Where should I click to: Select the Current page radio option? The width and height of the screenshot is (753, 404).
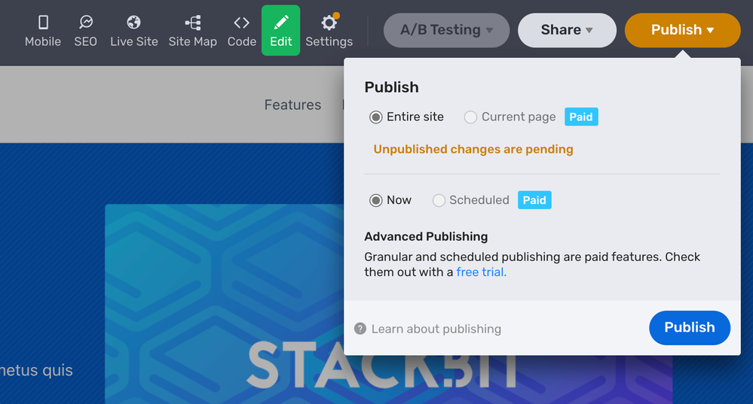point(470,117)
